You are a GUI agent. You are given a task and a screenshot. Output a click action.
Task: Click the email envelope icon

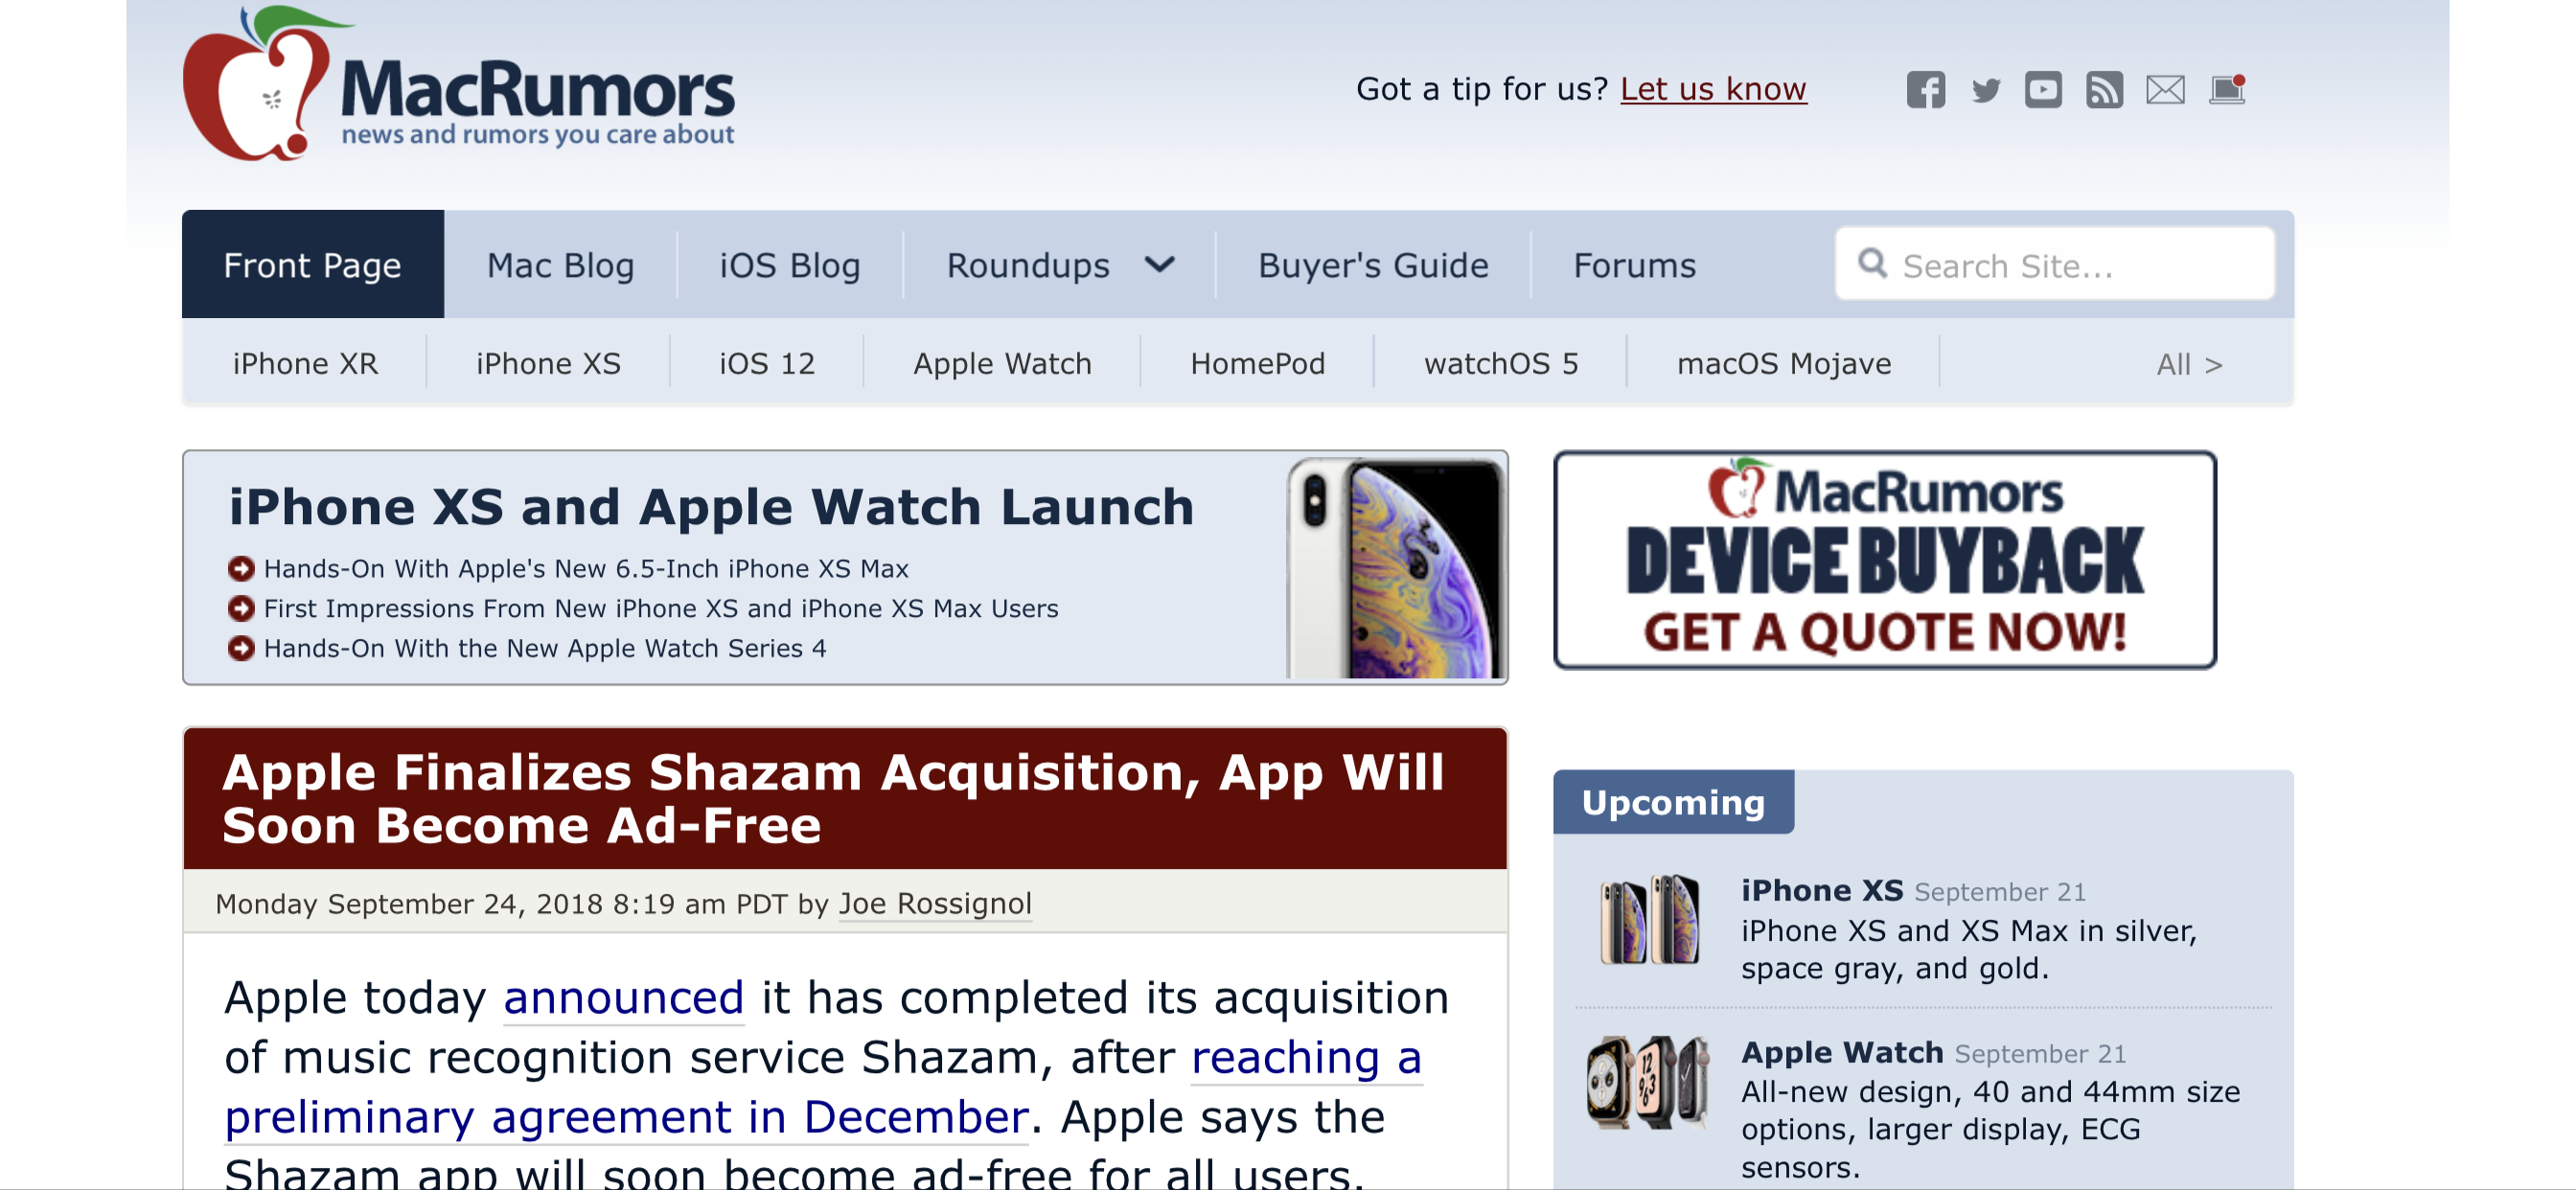pos(2165,90)
